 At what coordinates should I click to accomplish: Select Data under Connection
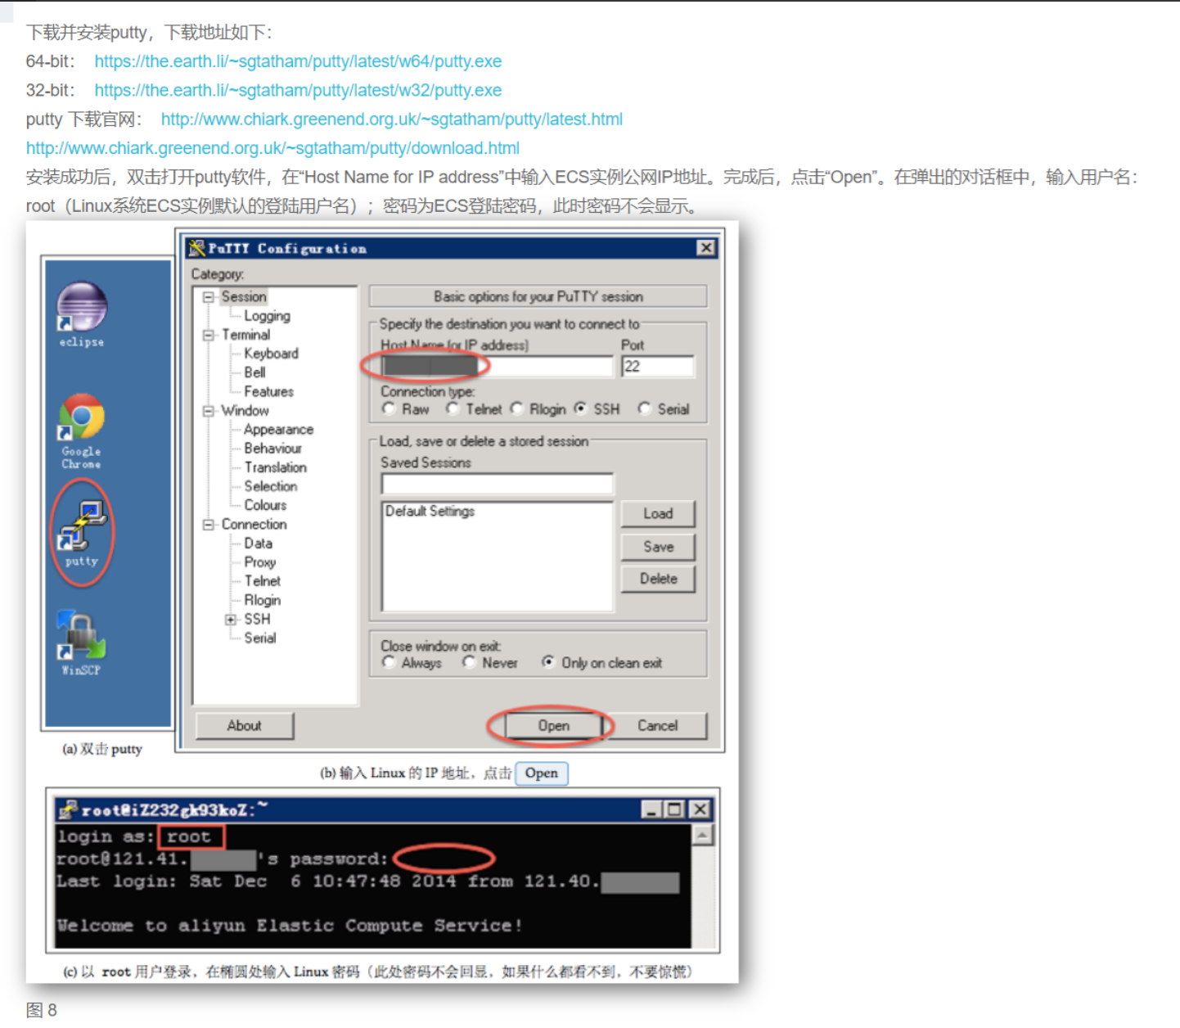pos(258,543)
